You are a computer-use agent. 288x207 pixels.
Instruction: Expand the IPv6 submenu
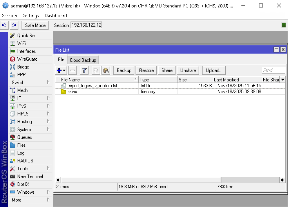point(30,106)
